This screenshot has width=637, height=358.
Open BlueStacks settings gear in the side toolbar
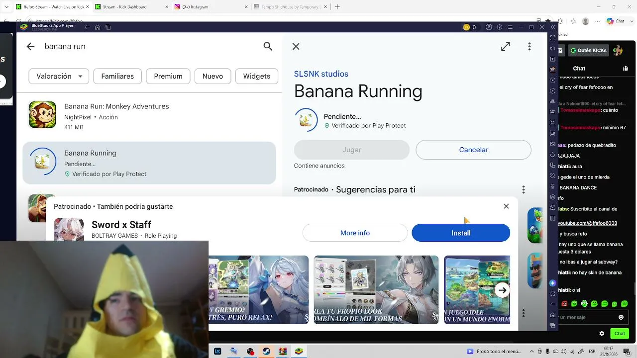(x=552, y=293)
